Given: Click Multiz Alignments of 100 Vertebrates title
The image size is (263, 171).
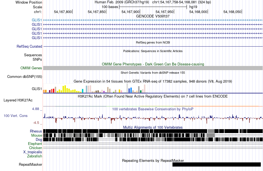Looking at the screenshot, I should coord(153,127).
